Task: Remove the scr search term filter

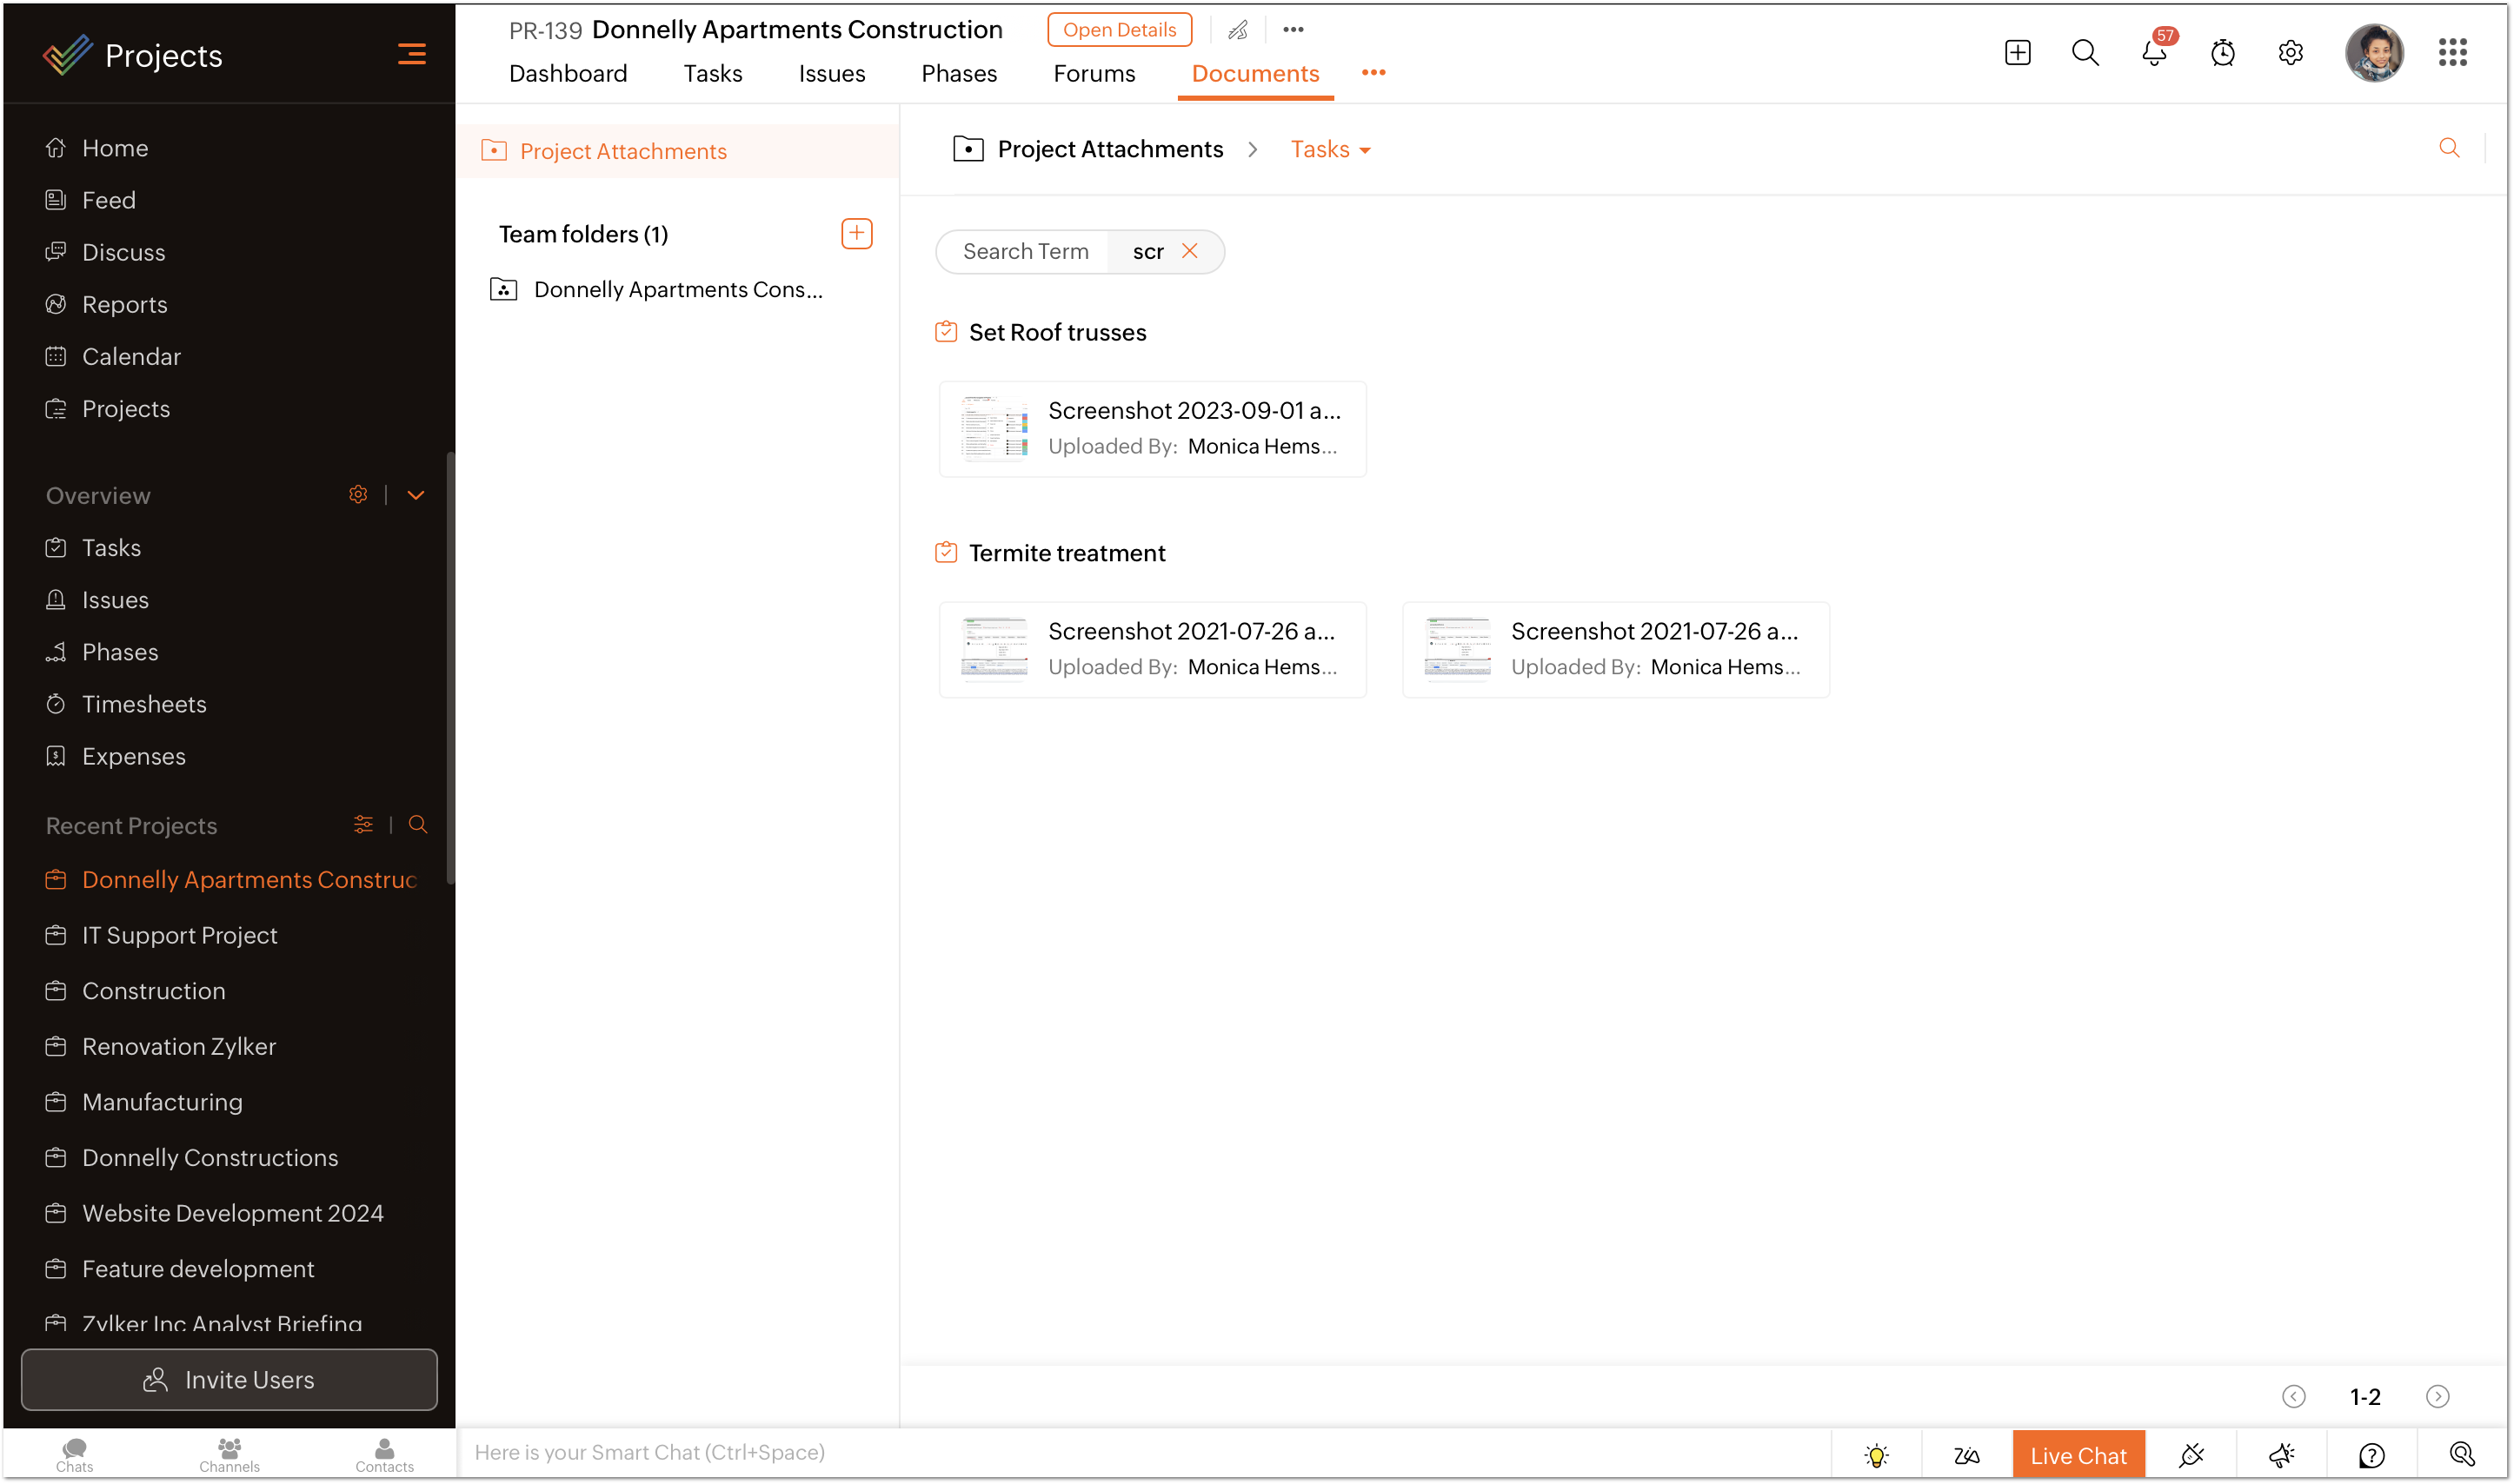Action: click(x=1189, y=251)
